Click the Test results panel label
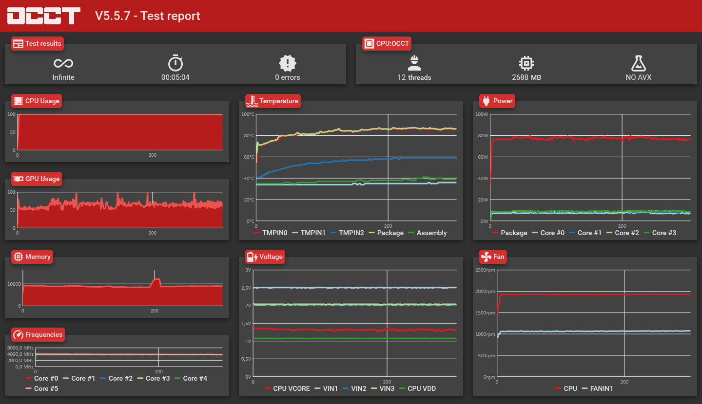This screenshot has height=404, width=702. pos(38,43)
